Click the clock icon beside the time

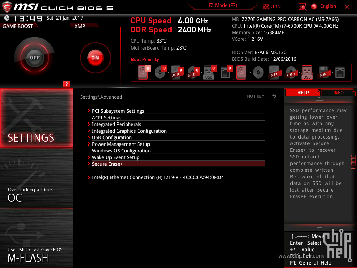7,18
